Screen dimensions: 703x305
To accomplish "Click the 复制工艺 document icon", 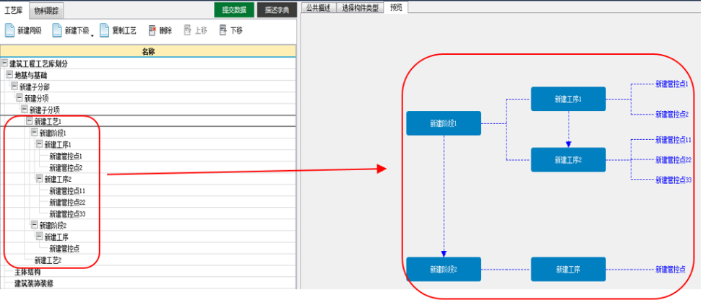I will pos(105,30).
